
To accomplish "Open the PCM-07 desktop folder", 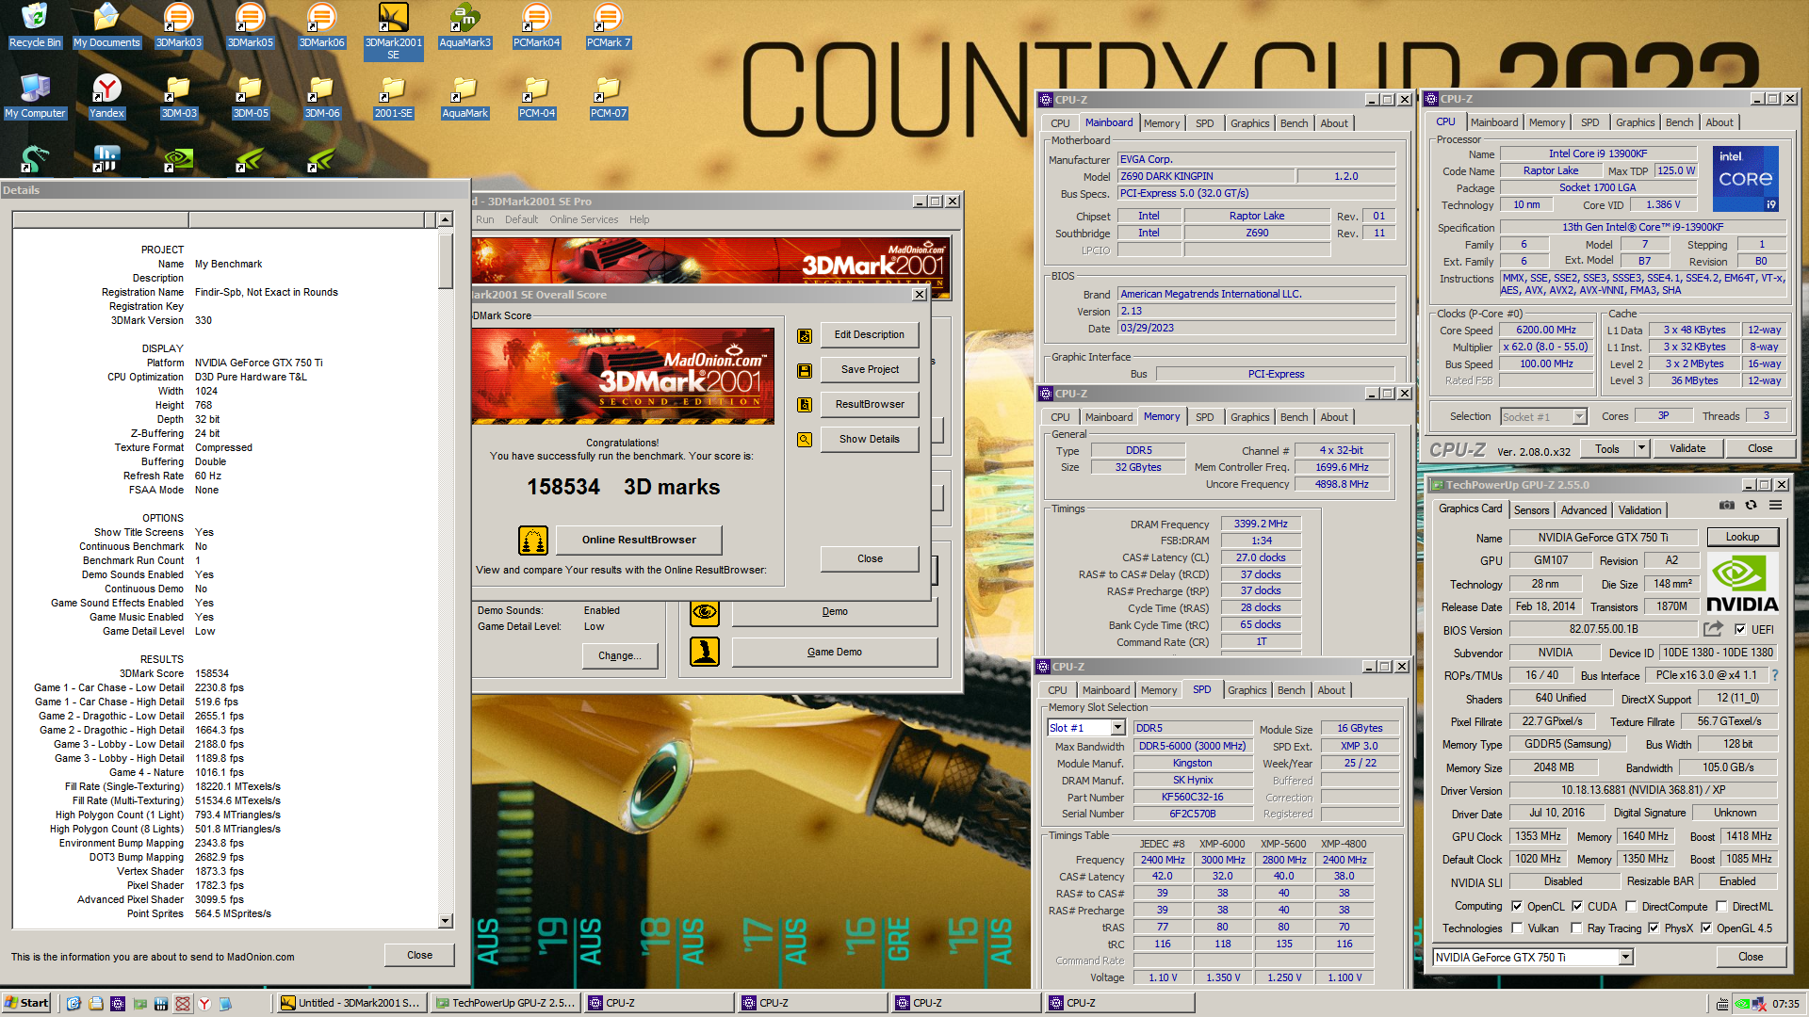I will coord(608,96).
